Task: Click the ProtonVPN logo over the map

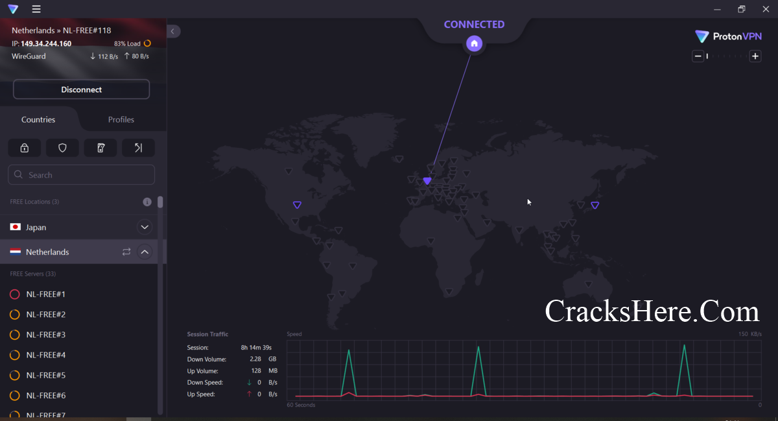Action: click(727, 36)
